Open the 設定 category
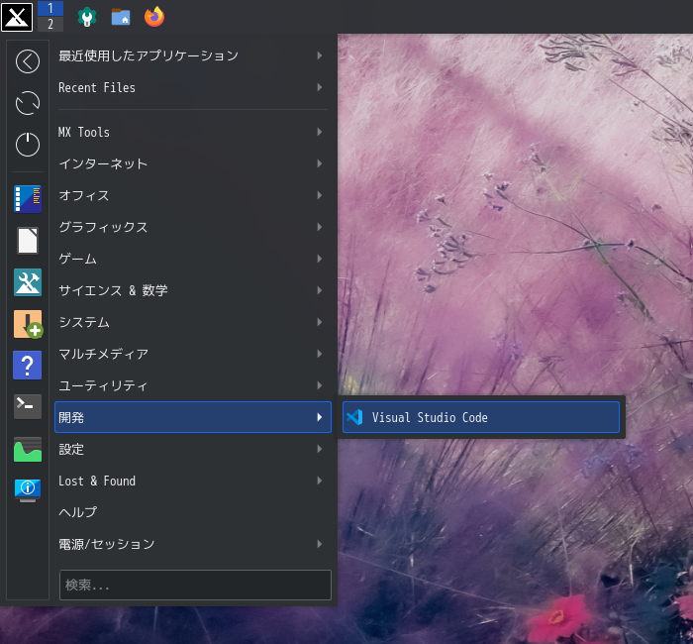 click(x=193, y=449)
